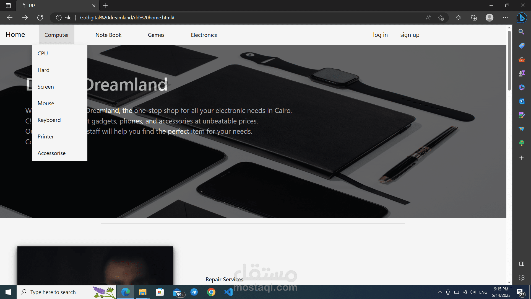
Task: Launch Drop via the paper plane sidebar icon
Action: pos(522,129)
